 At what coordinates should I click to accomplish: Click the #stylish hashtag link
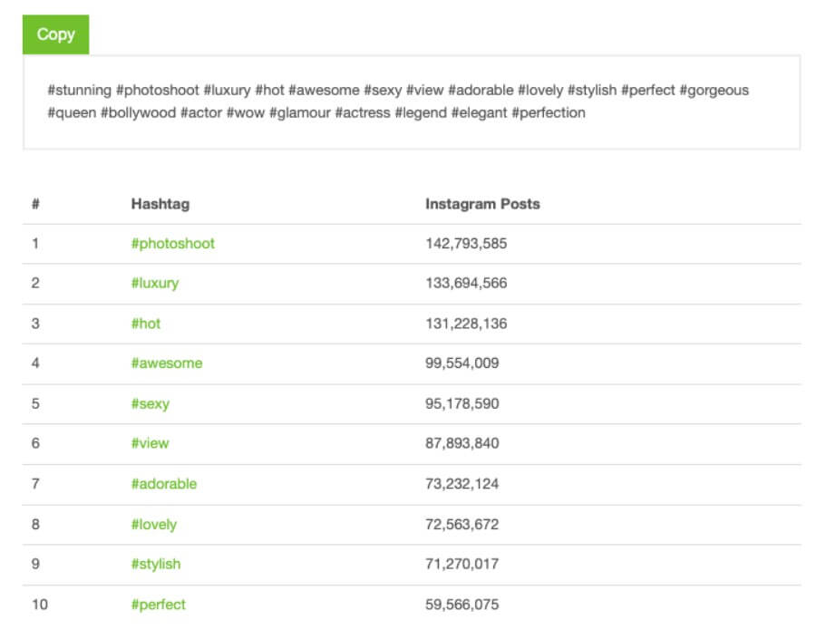pos(155,565)
